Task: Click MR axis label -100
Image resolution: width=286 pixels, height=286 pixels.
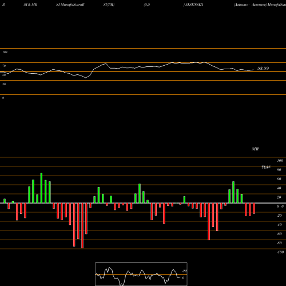Action: 280,252
